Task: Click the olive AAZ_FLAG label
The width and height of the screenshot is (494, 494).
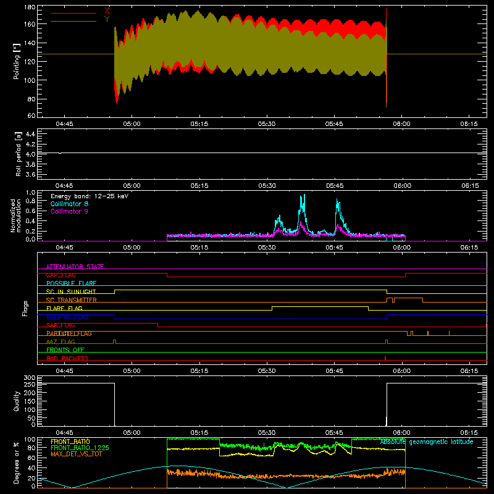Action: pos(61,341)
